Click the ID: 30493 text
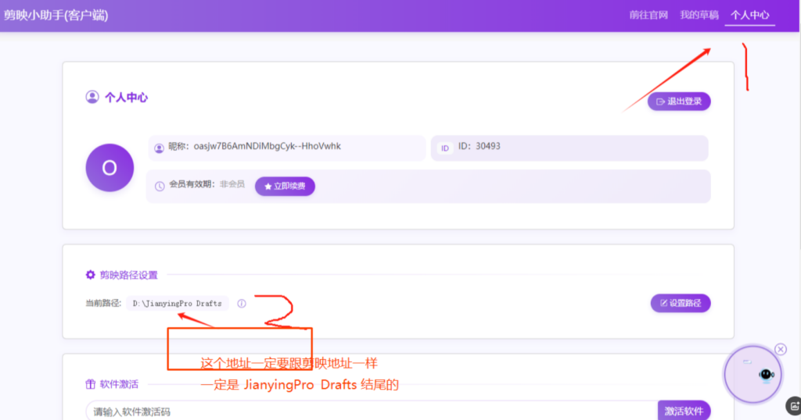This screenshot has width=801, height=420. (480, 146)
